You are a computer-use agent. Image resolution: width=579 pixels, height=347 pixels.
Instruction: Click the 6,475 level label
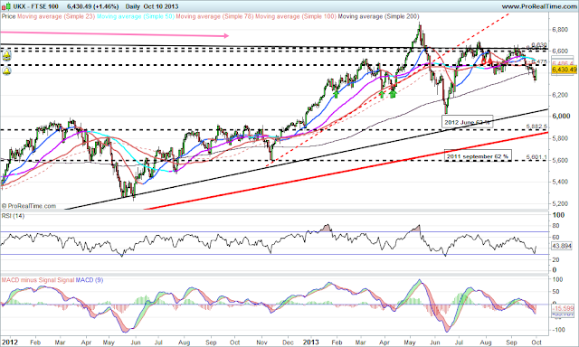click(x=540, y=62)
